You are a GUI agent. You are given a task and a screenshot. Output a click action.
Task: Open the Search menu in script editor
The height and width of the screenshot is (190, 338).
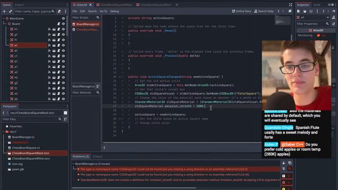(92, 11)
